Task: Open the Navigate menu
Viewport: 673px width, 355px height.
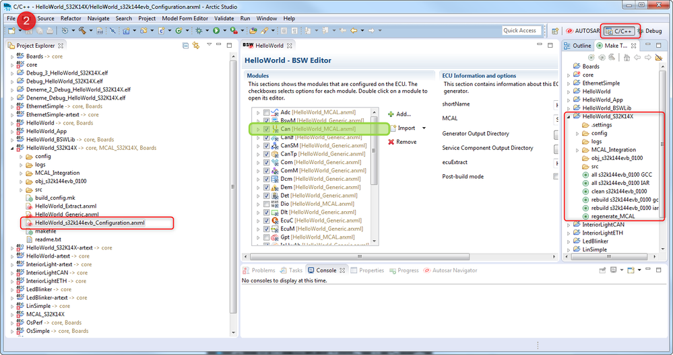Action: tap(98, 18)
